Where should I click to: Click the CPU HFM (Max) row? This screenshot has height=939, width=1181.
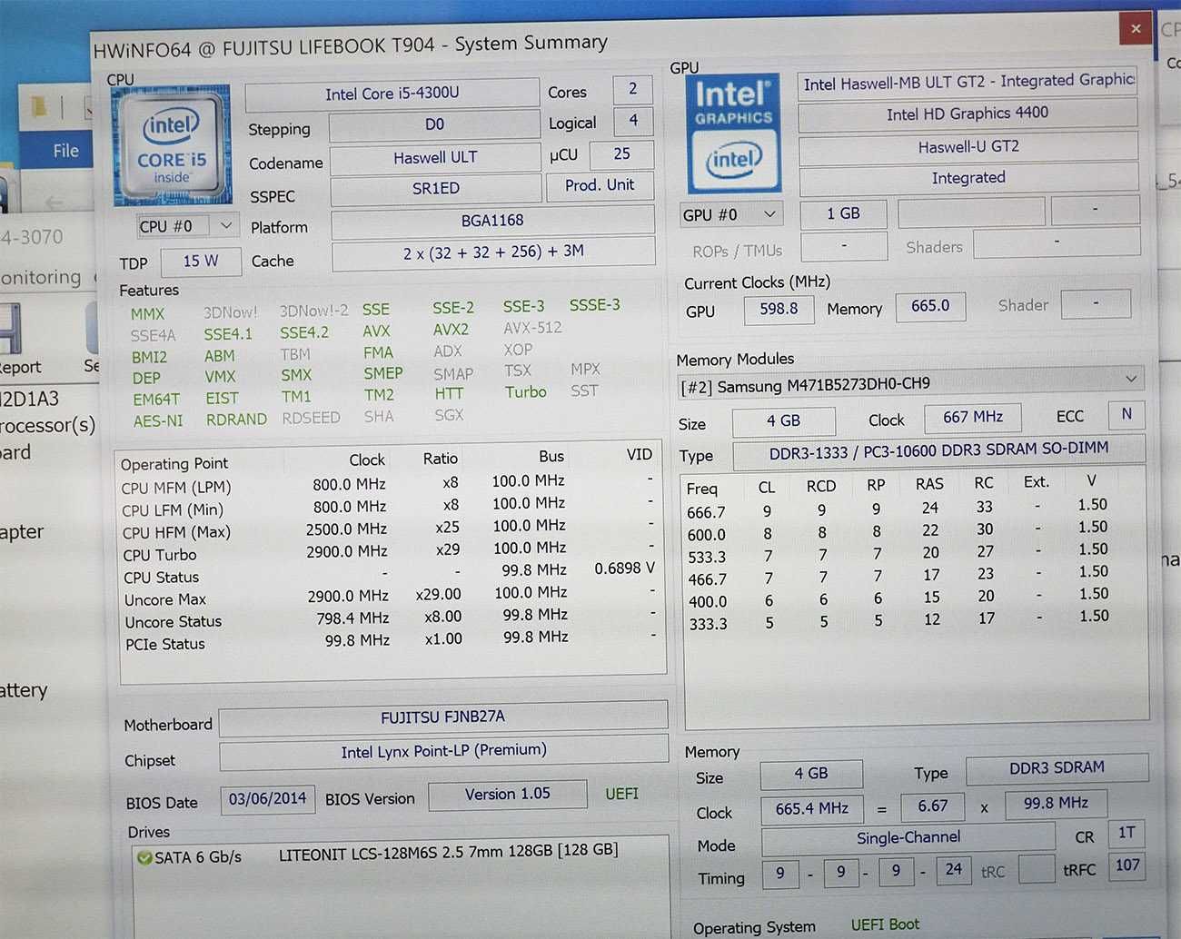tap(389, 530)
